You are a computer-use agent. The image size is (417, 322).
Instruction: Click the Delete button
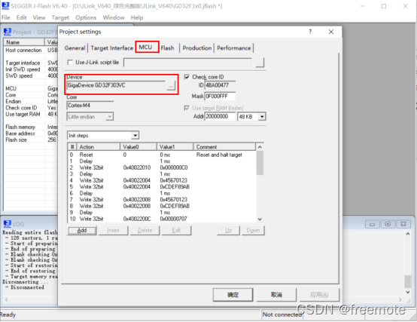(x=145, y=231)
